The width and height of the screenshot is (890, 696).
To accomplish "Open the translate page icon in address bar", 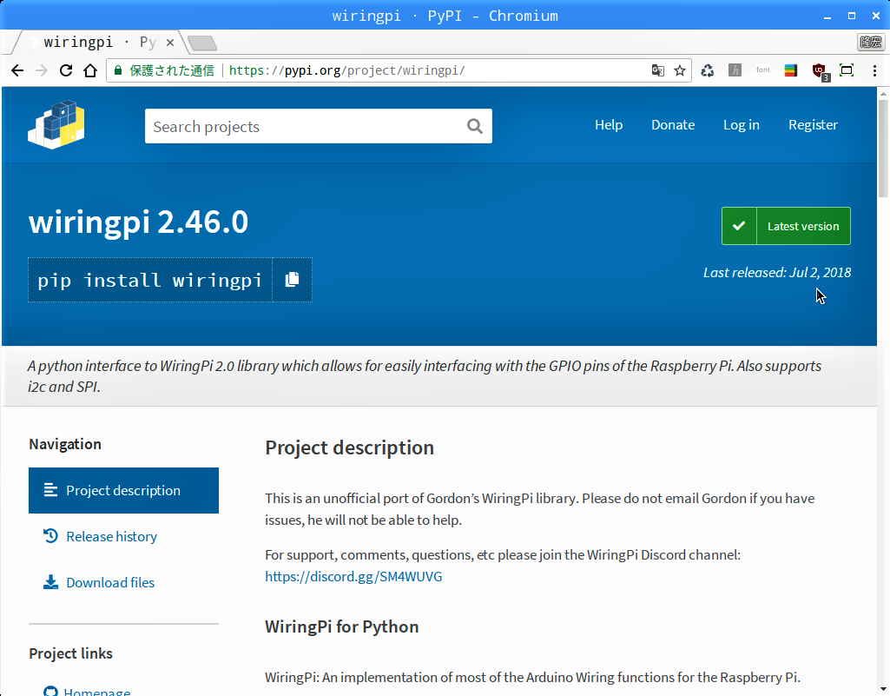I will pyautogui.click(x=658, y=70).
